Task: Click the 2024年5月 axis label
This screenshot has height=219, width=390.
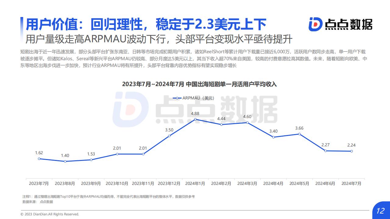Action: pyautogui.click(x=300, y=184)
